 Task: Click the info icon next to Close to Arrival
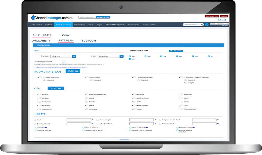pos(97,128)
